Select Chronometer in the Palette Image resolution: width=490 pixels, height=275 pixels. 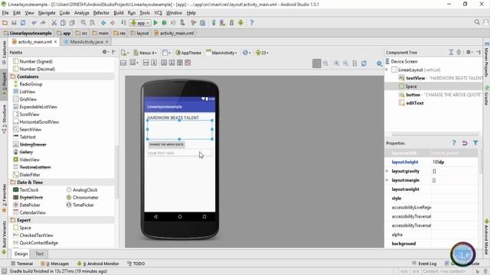(x=82, y=197)
